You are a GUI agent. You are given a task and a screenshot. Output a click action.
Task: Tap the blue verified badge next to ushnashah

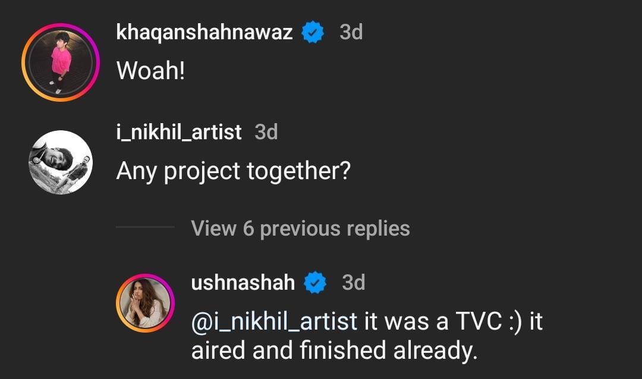[x=316, y=283]
